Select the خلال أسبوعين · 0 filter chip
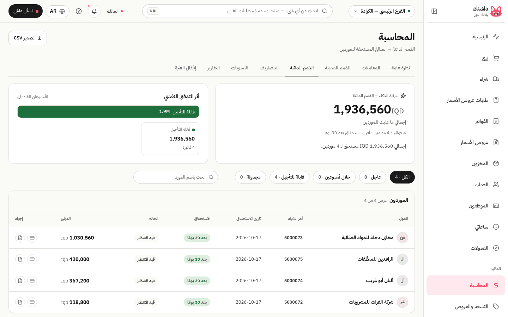This screenshot has width=508, height=317. pyautogui.click(x=334, y=177)
